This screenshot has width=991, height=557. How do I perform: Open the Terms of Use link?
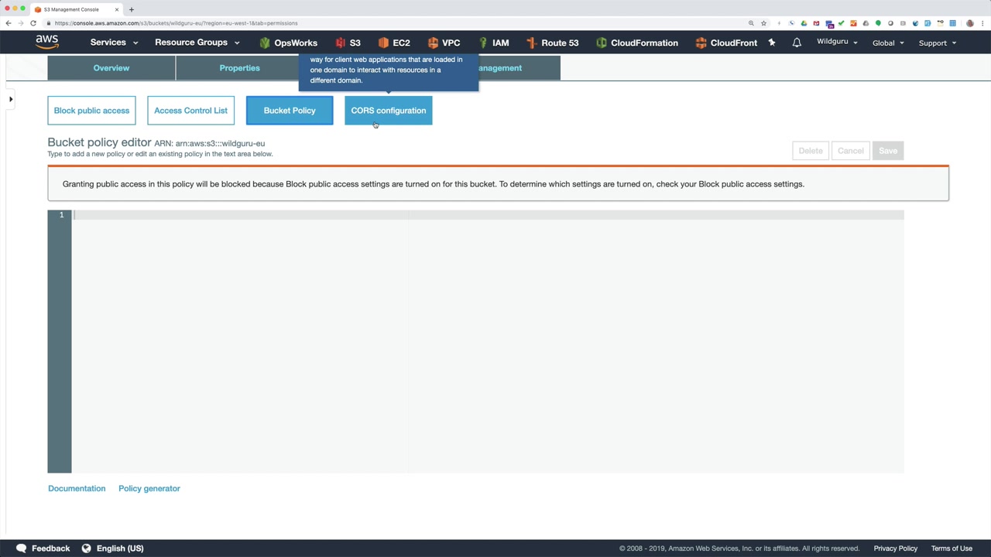point(952,548)
